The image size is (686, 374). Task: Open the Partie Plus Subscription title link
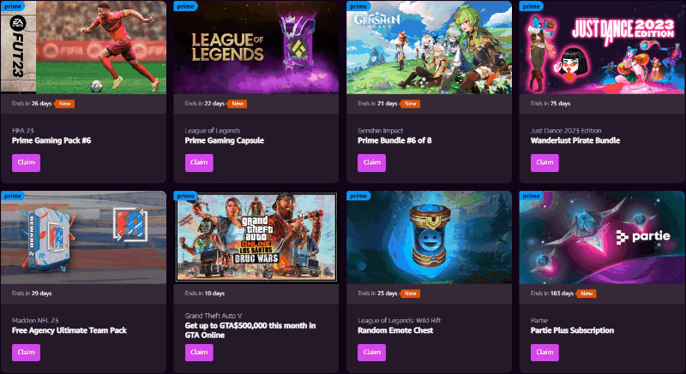[x=572, y=330]
